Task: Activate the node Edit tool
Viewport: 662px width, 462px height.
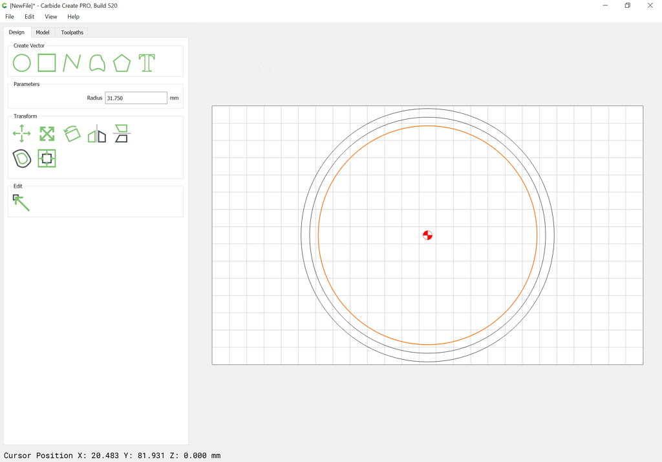Action: tap(21, 203)
